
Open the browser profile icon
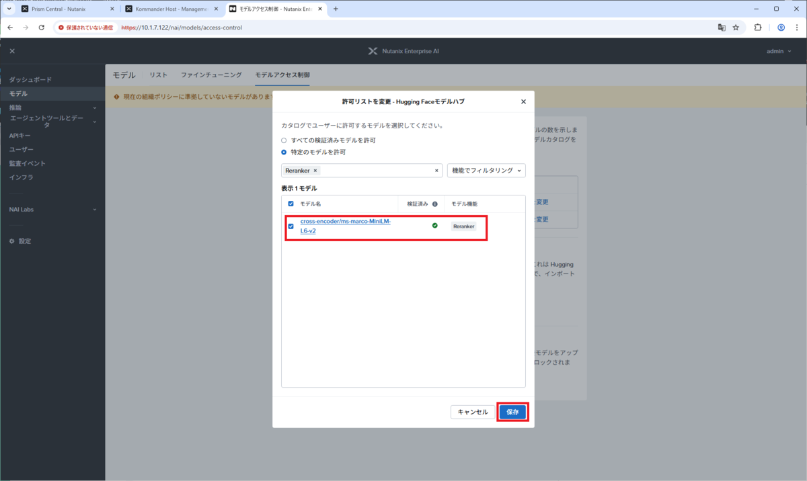pyautogui.click(x=781, y=28)
